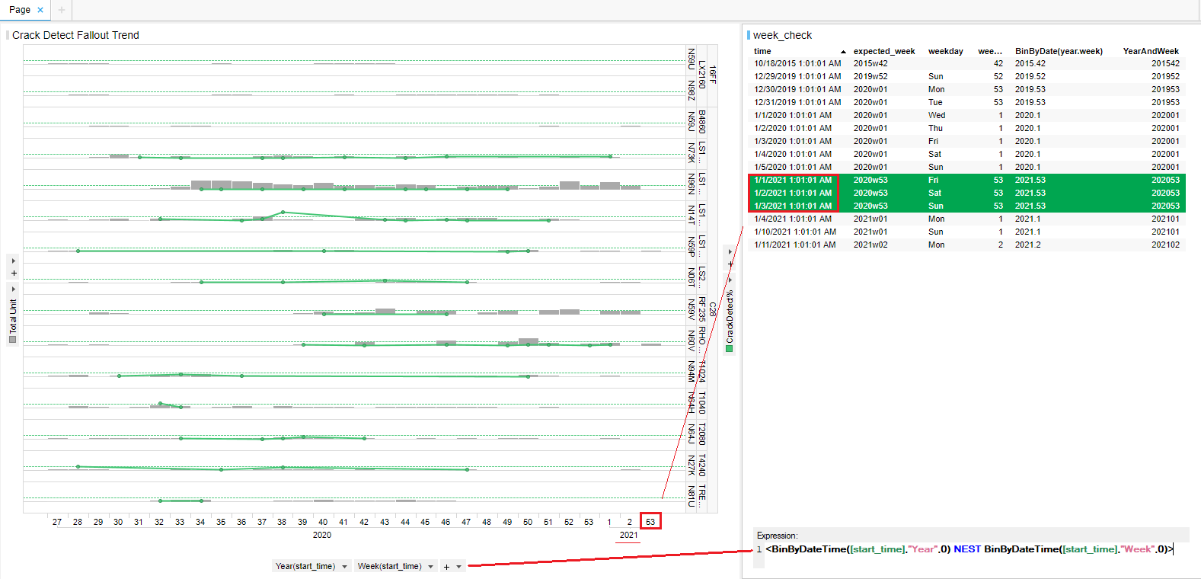This screenshot has width=1201, height=579.
Task: Click the weekday column header
Action: pos(945,51)
